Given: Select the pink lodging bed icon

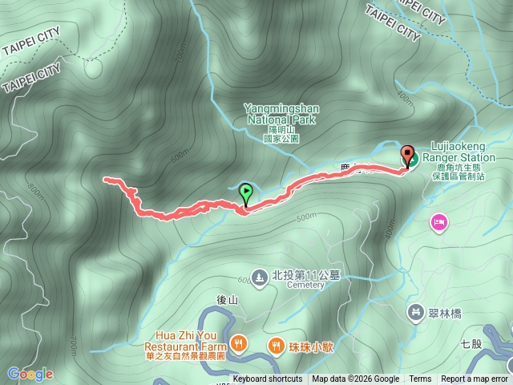Looking at the screenshot, I should [439, 224].
